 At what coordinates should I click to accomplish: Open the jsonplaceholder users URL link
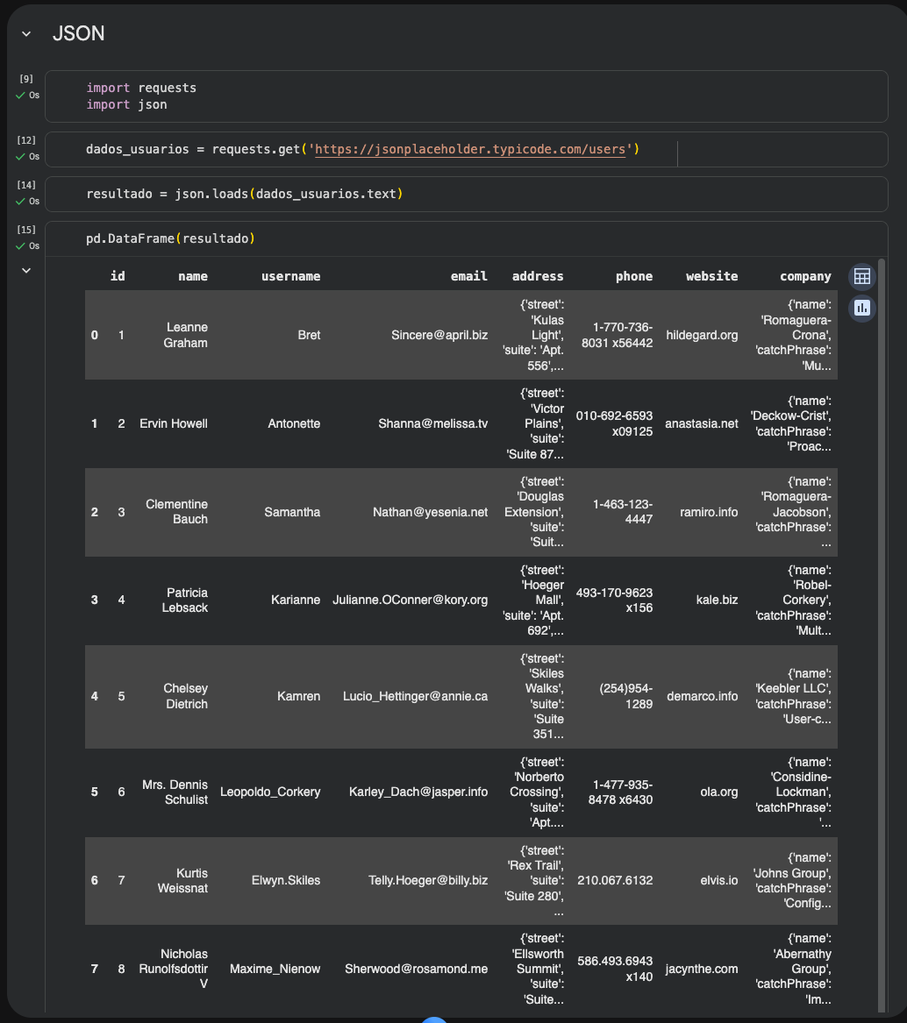click(470, 149)
